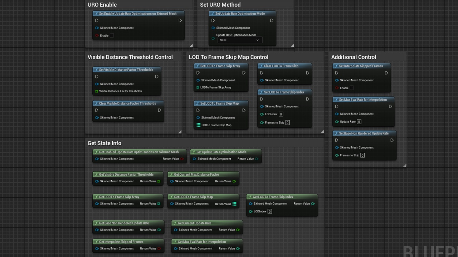Select the Set URO Method comment title

(x=220, y=5)
